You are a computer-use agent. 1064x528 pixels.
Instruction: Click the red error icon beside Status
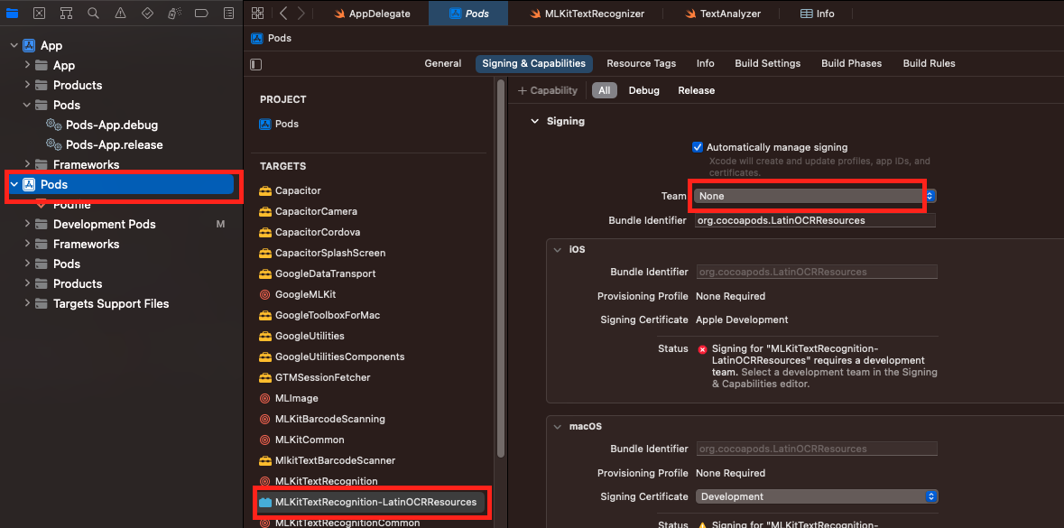pos(702,348)
